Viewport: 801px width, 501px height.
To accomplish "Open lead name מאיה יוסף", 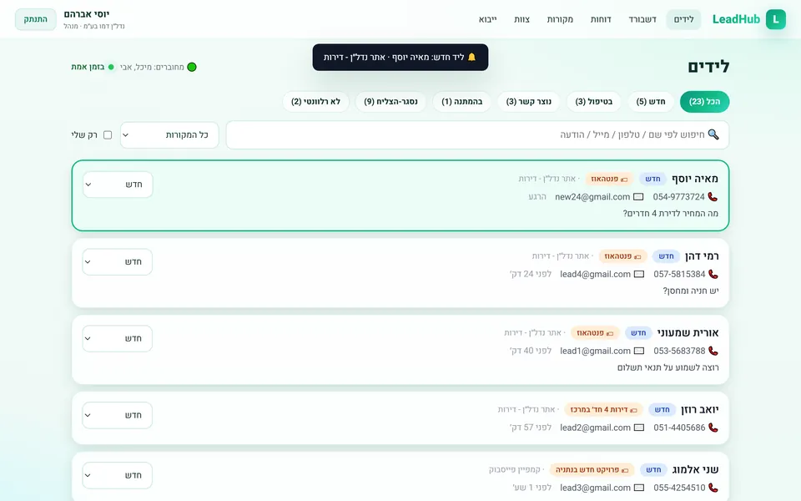I will [695, 179].
